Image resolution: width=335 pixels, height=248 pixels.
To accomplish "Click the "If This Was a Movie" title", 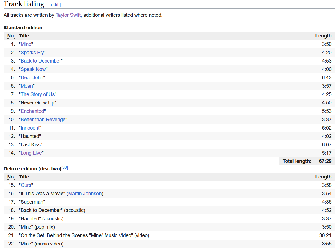I will (x=42, y=194).
